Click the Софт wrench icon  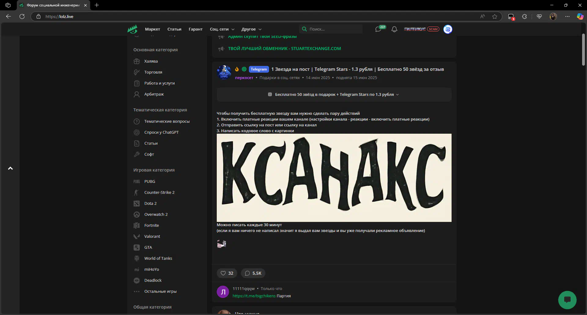coord(137,154)
